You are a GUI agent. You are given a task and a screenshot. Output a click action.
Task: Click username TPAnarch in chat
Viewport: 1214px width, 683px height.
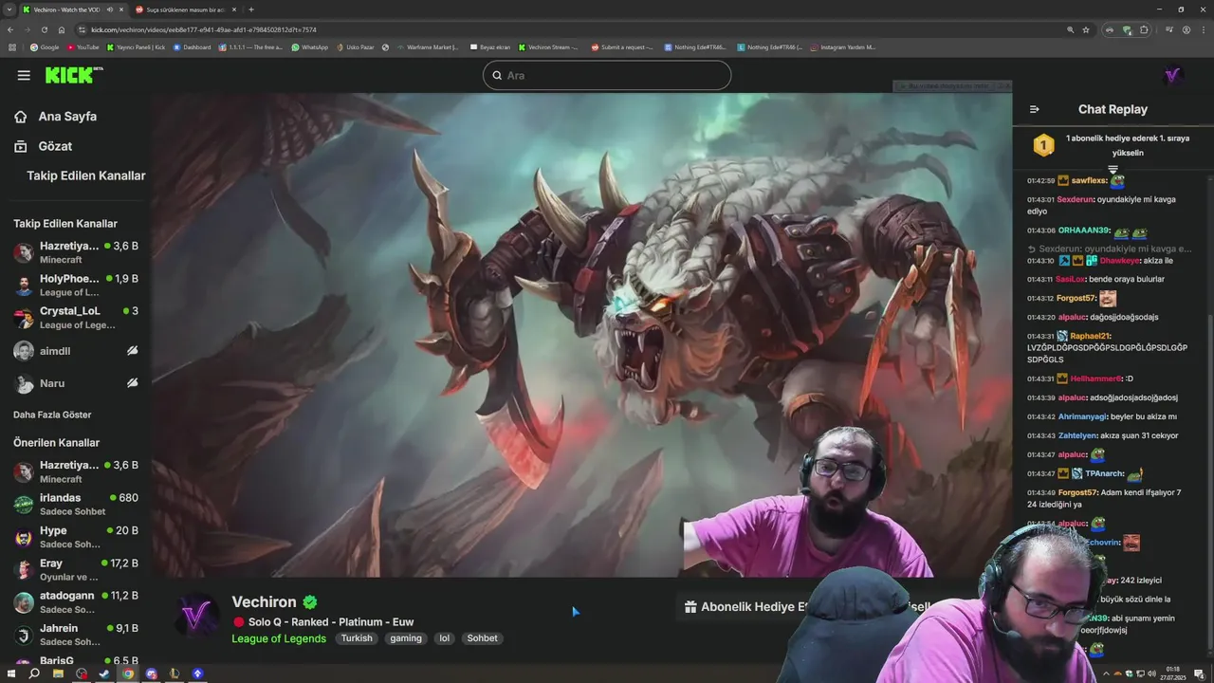[x=1103, y=473]
